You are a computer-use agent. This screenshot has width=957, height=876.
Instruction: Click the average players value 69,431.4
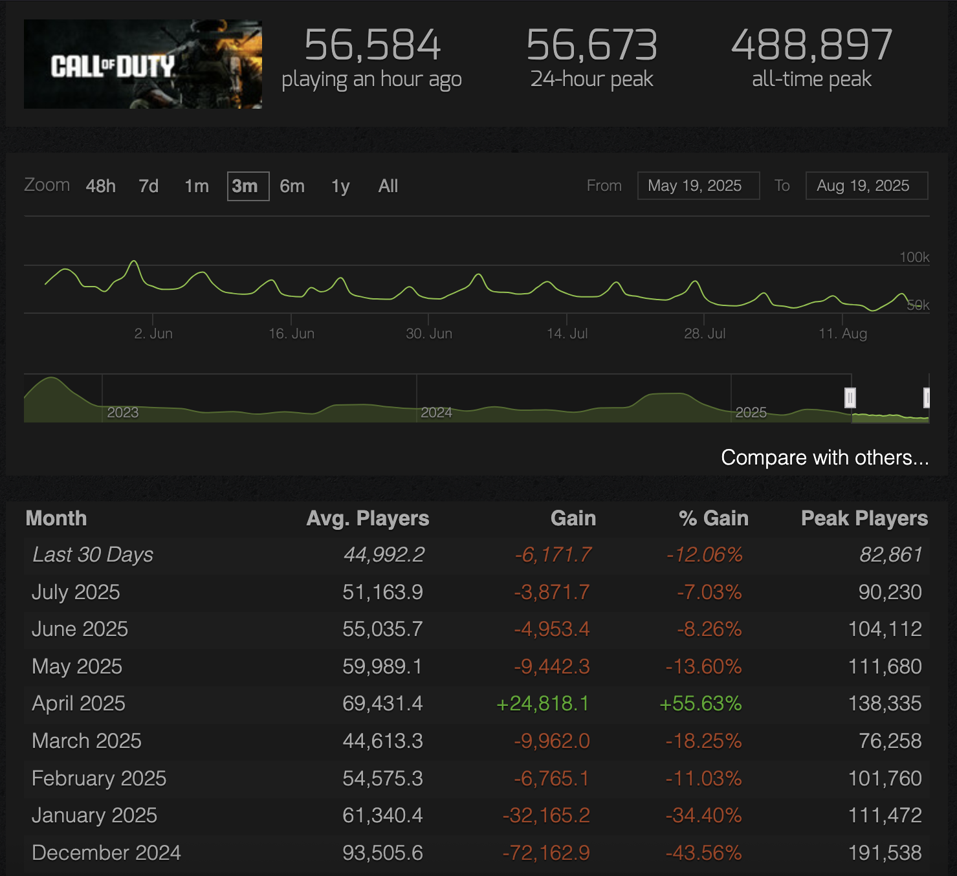(x=383, y=703)
